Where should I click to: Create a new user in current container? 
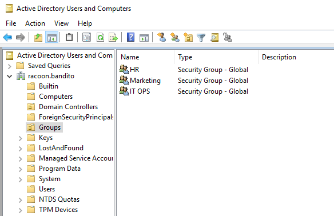pos(162,37)
